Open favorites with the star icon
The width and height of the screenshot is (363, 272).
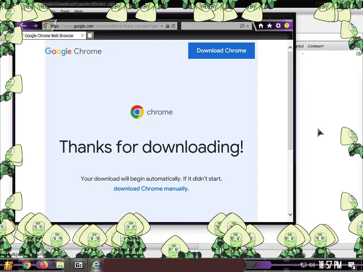pyautogui.click(x=269, y=25)
